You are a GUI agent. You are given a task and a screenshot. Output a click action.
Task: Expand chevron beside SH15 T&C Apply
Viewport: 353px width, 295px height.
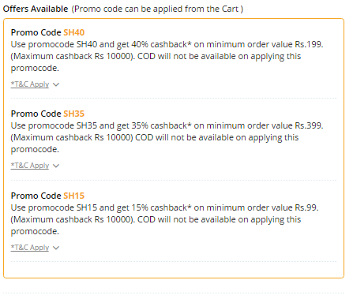click(x=56, y=248)
